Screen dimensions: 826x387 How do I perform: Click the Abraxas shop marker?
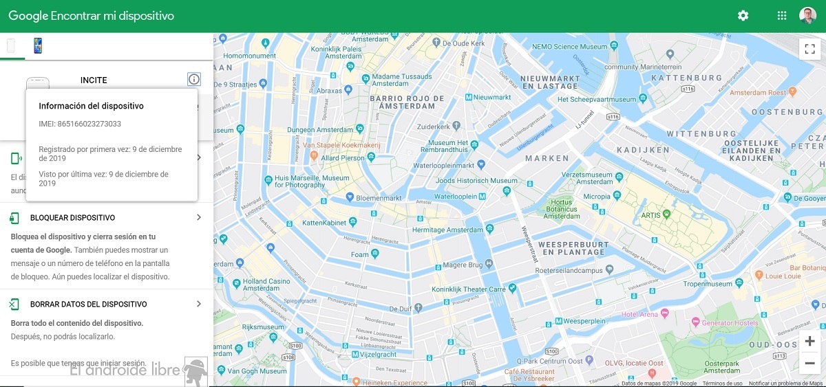(x=348, y=89)
